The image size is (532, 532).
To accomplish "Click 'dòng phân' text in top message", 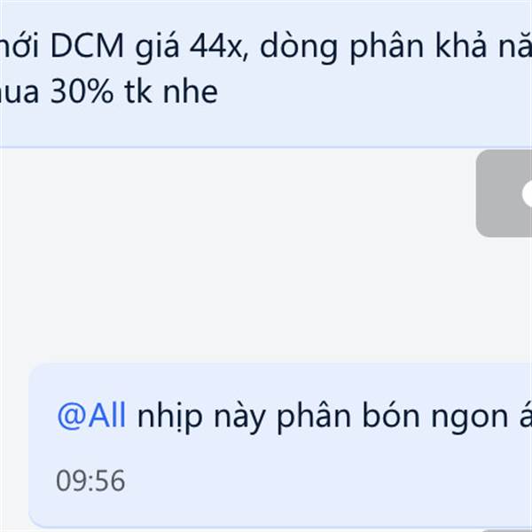I will [x=341, y=47].
